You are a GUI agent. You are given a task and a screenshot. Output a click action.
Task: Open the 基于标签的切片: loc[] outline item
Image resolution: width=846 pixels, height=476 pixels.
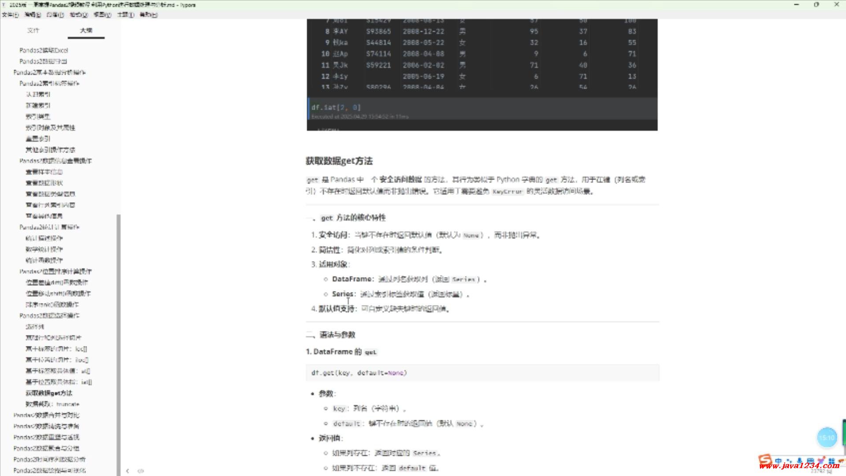coord(56,349)
